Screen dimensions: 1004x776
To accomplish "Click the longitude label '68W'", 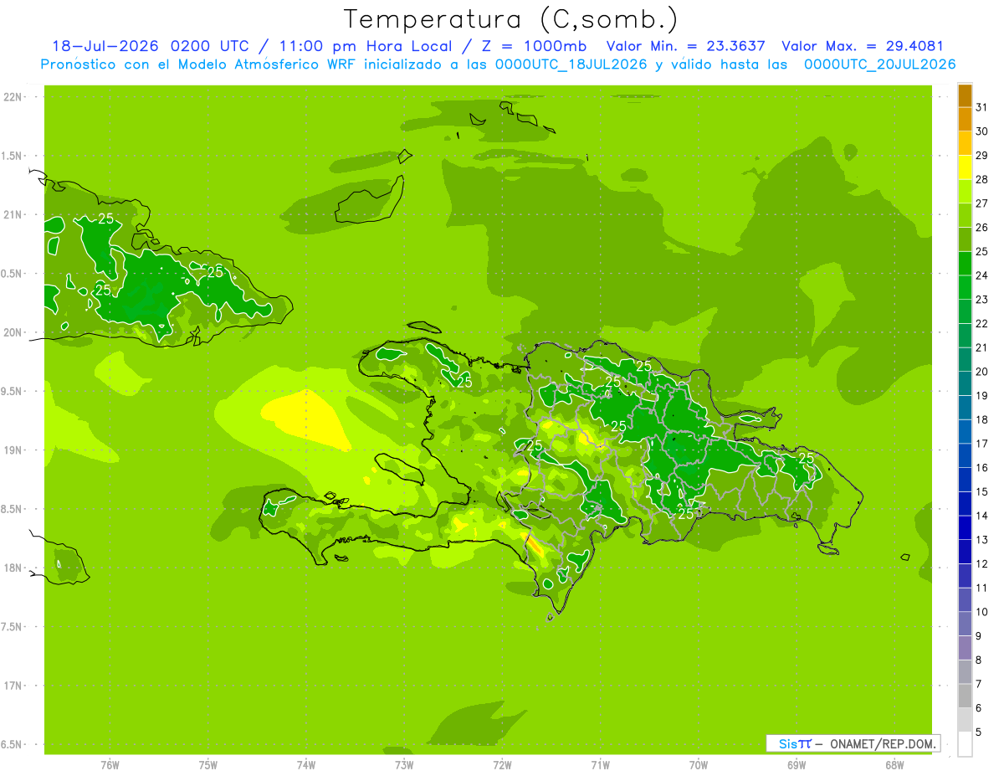I will [x=894, y=764].
